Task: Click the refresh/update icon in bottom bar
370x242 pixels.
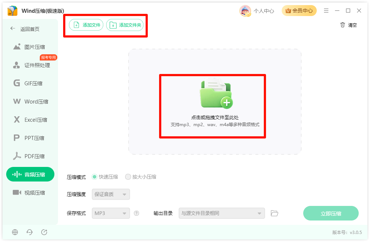Action: (x=44, y=232)
